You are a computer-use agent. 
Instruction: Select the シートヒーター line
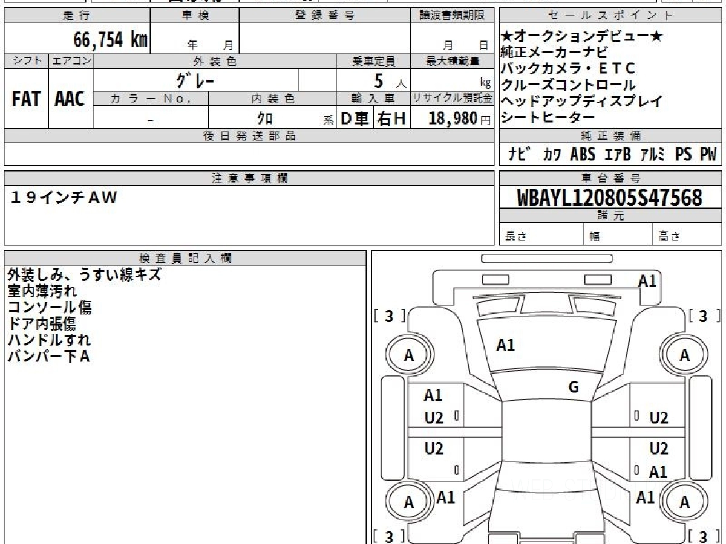coord(548,117)
